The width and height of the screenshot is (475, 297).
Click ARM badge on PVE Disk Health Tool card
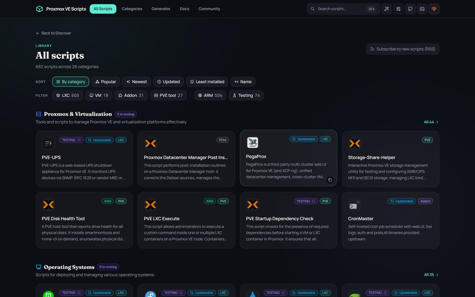coord(108,201)
